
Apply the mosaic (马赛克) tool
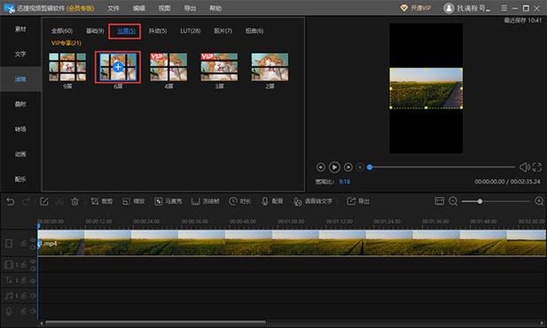(168, 201)
